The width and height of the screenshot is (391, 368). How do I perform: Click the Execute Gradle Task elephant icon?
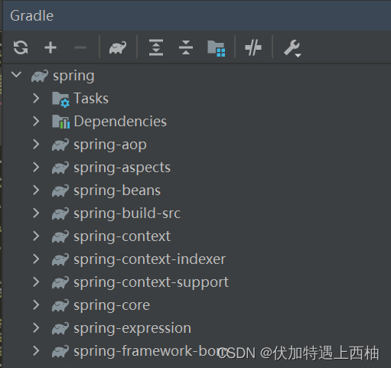pos(118,47)
